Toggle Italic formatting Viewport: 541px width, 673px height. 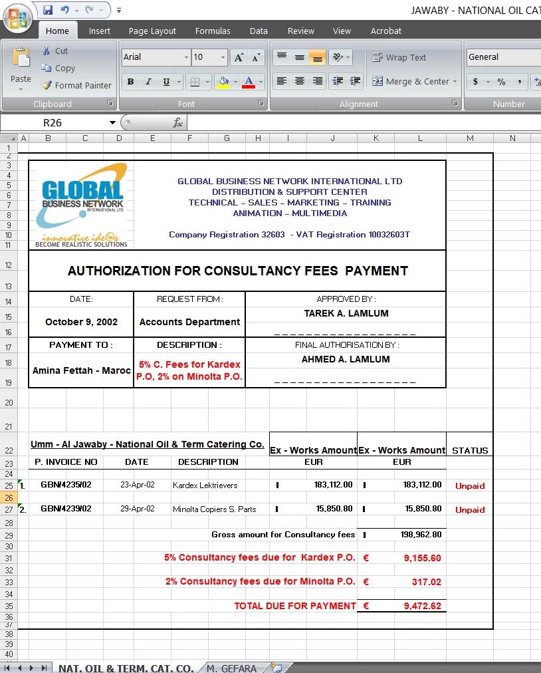coord(148,82)
